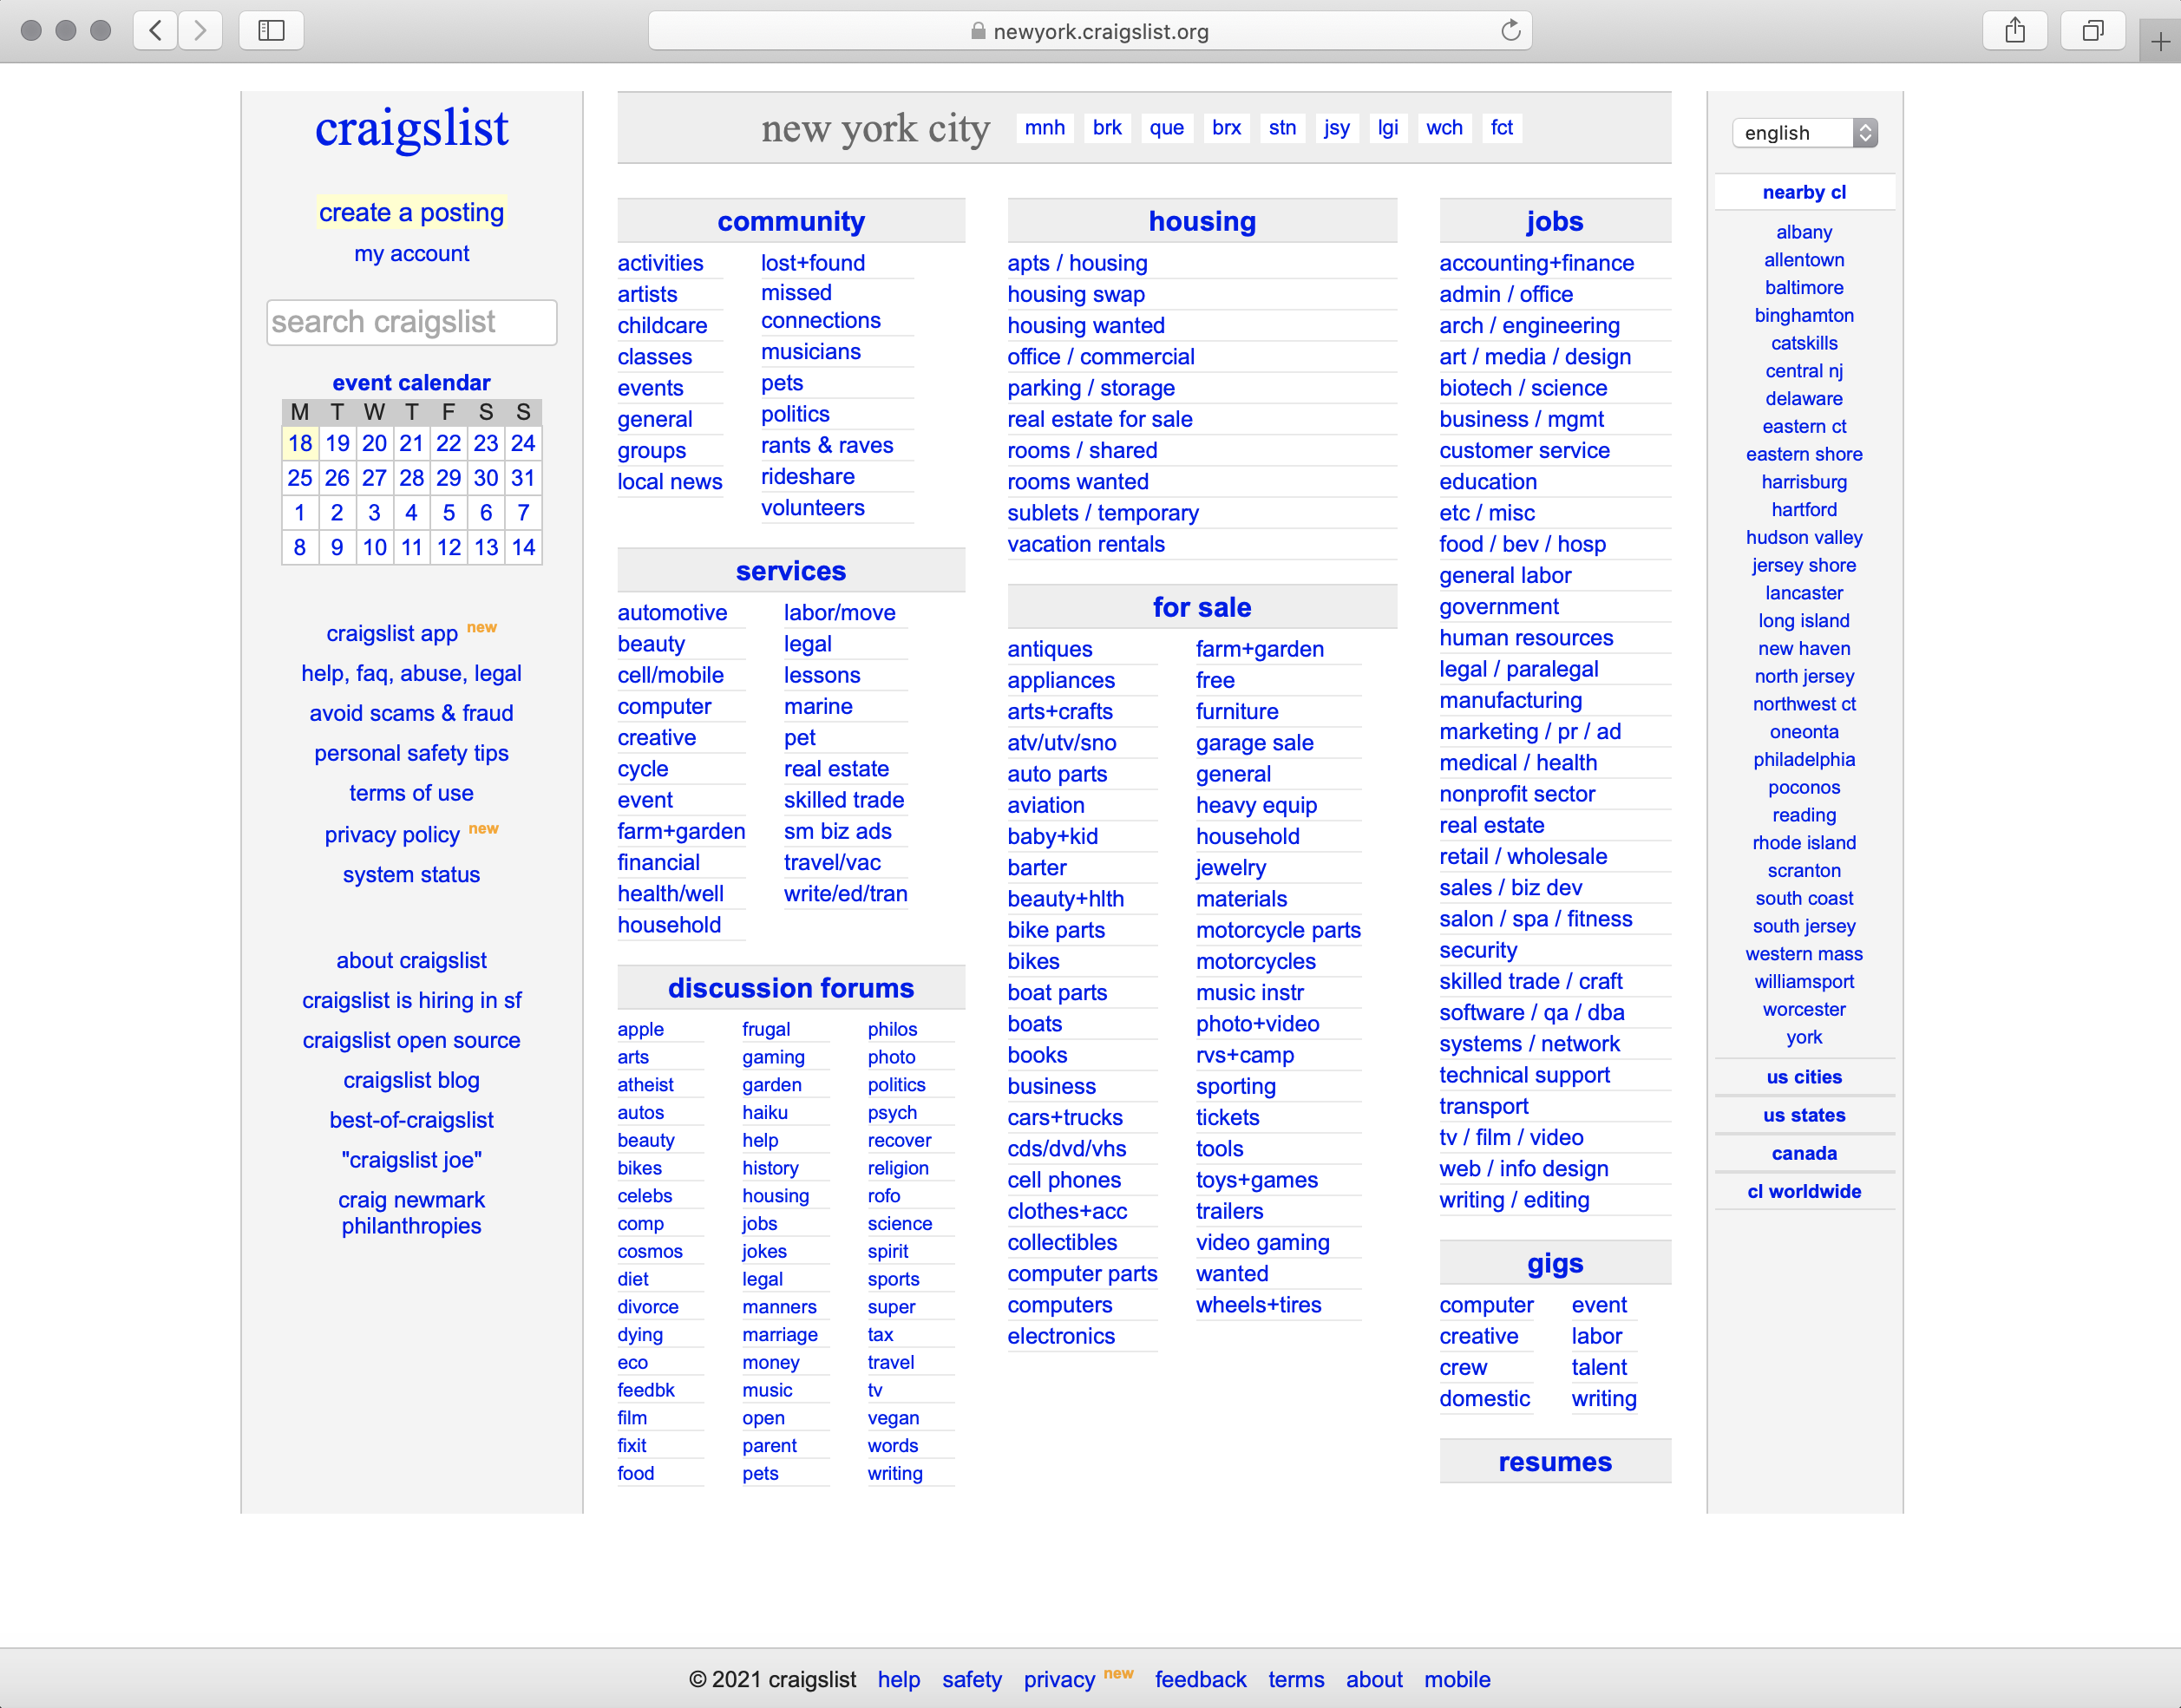Select the wch area tab
This screenshot has width=2181, height=1708.
[x=1444, y=127]
